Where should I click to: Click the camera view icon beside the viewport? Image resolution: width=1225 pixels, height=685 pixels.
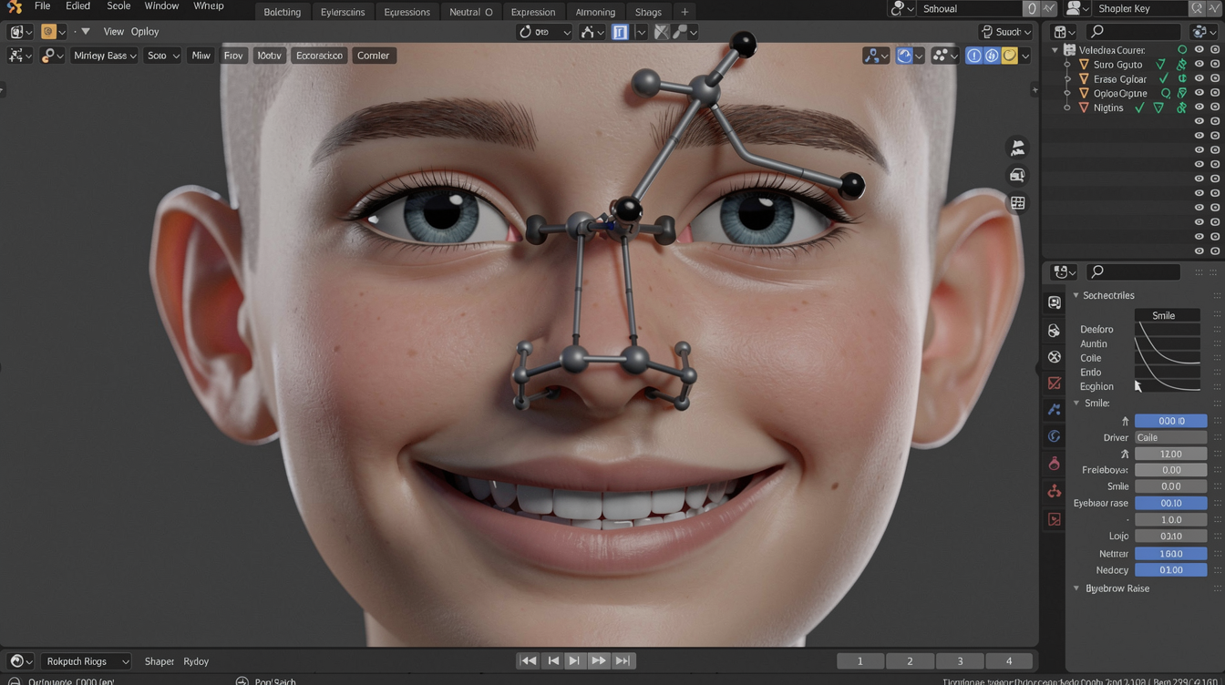[x=1017, y=175]
